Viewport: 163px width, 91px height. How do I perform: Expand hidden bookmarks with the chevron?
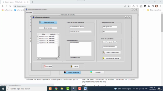[x=144, y=10]
